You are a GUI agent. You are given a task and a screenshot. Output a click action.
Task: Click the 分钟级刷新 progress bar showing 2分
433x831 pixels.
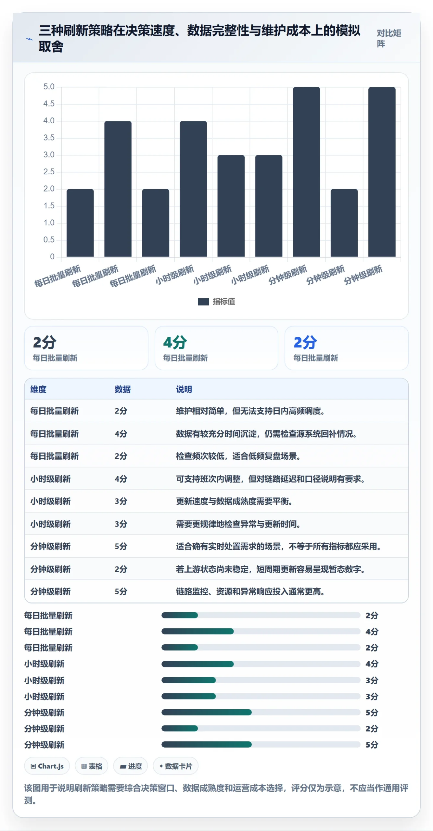point(261,728)
